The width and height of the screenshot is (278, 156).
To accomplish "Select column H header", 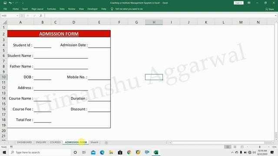I will tap(154, 22).
